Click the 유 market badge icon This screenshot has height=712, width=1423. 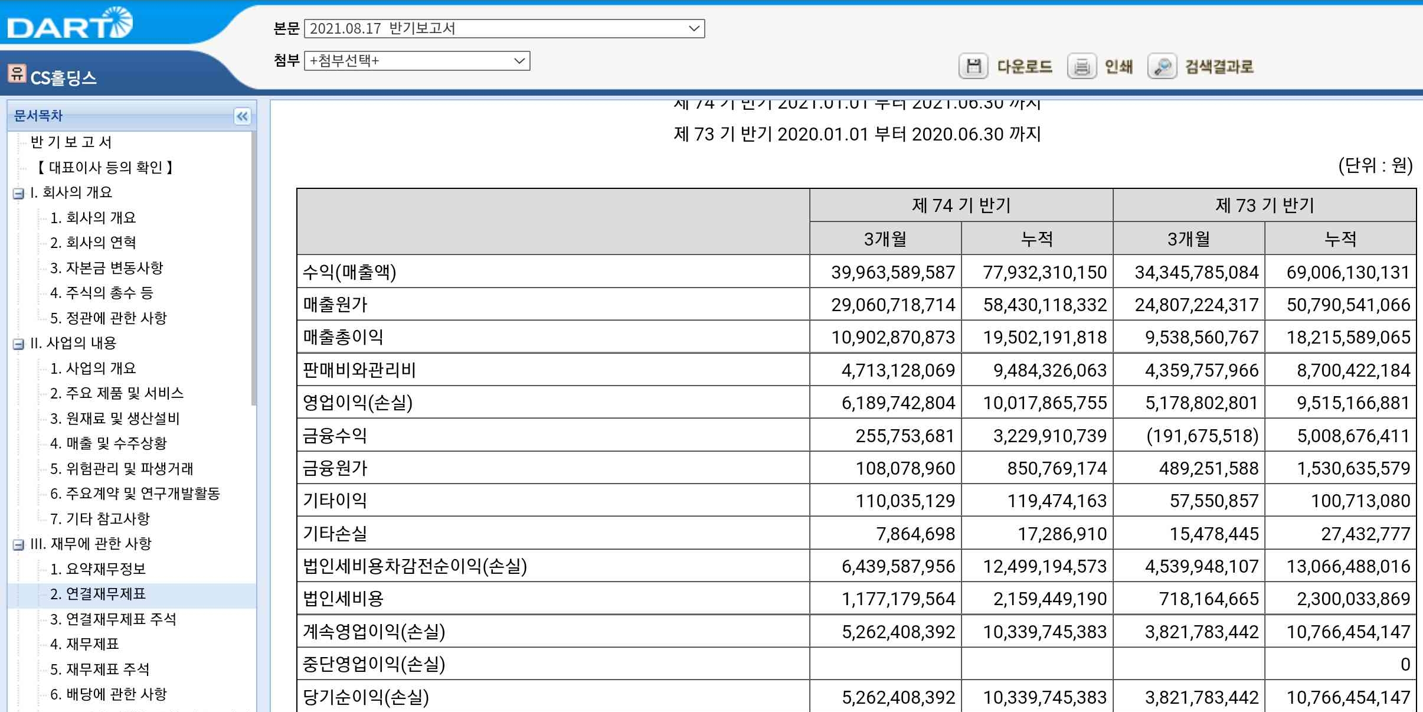tap(17, 74)
